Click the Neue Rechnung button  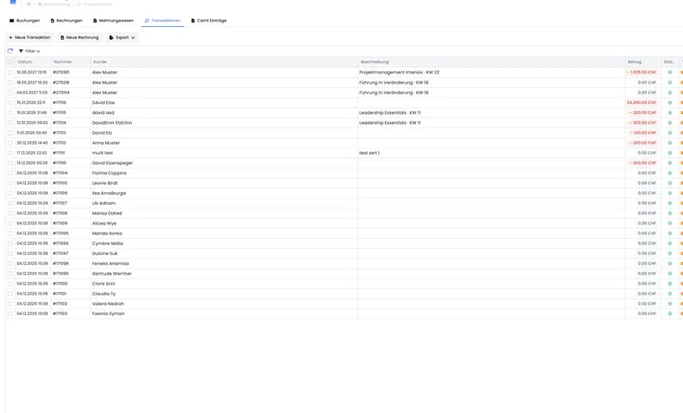point(80,38)
